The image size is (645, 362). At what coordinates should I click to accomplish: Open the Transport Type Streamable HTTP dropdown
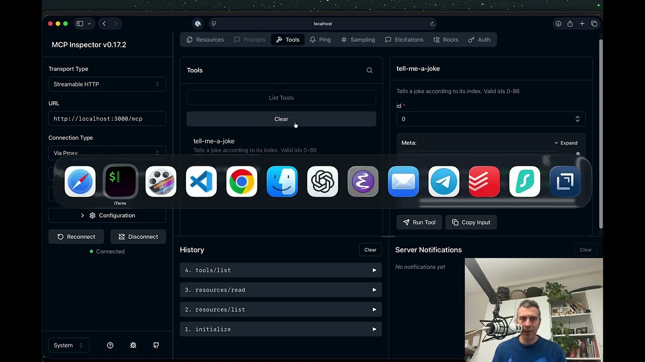click(x=107, y=84)
